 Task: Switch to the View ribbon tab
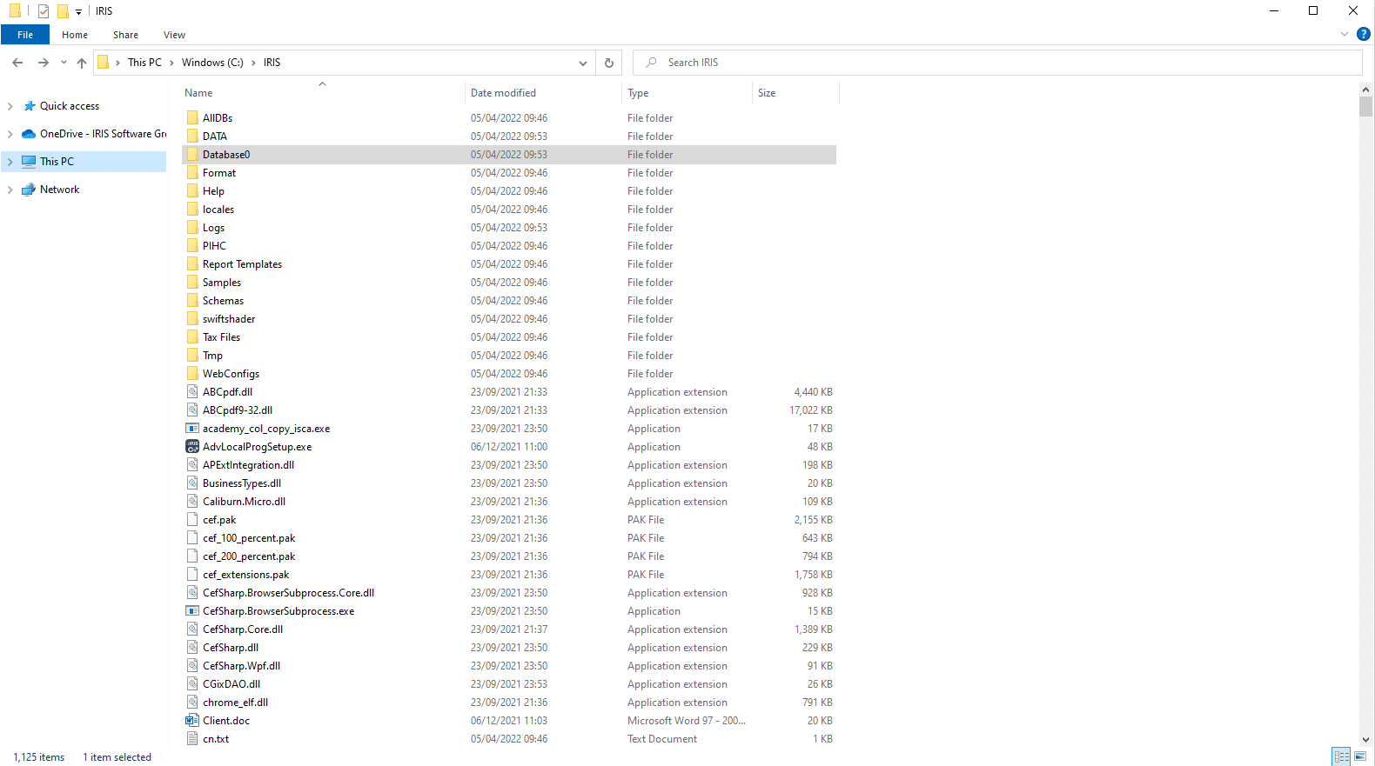(174, 35)
